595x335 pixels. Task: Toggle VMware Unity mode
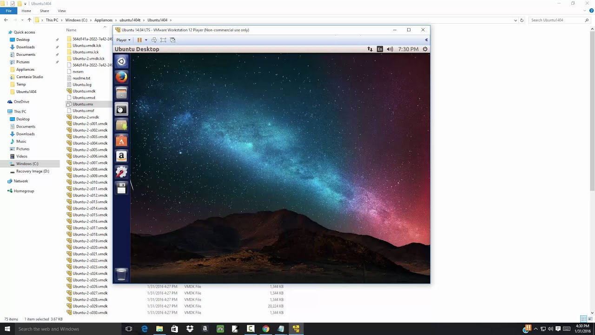(172, 40)
